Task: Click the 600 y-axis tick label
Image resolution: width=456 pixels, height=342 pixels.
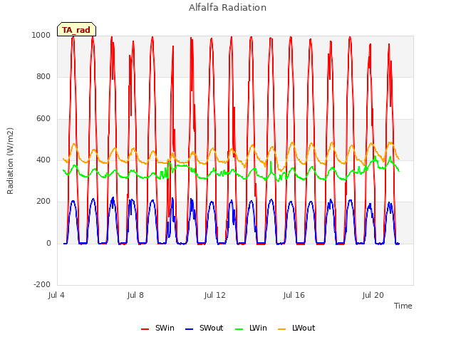Action: [x=43, y=118]
